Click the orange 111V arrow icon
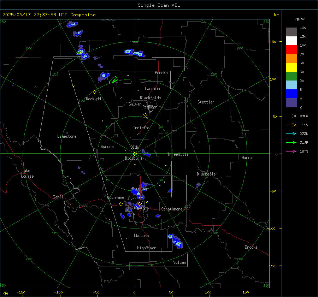Image resolution: width=318 pixels, height=297 pixels. [x=291, y=125]
